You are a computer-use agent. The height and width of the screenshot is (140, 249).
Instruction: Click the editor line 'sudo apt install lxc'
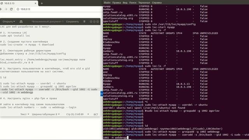[15, 35]
